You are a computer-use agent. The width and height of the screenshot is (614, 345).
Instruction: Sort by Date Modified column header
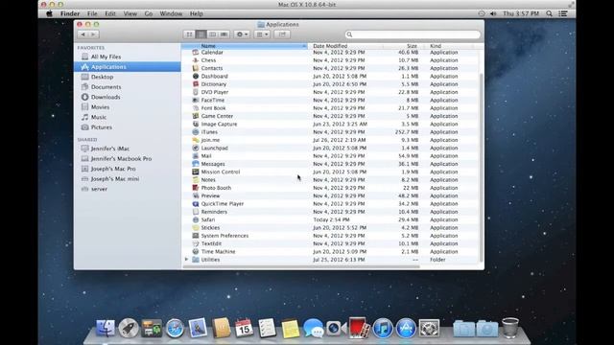(345, 46)
